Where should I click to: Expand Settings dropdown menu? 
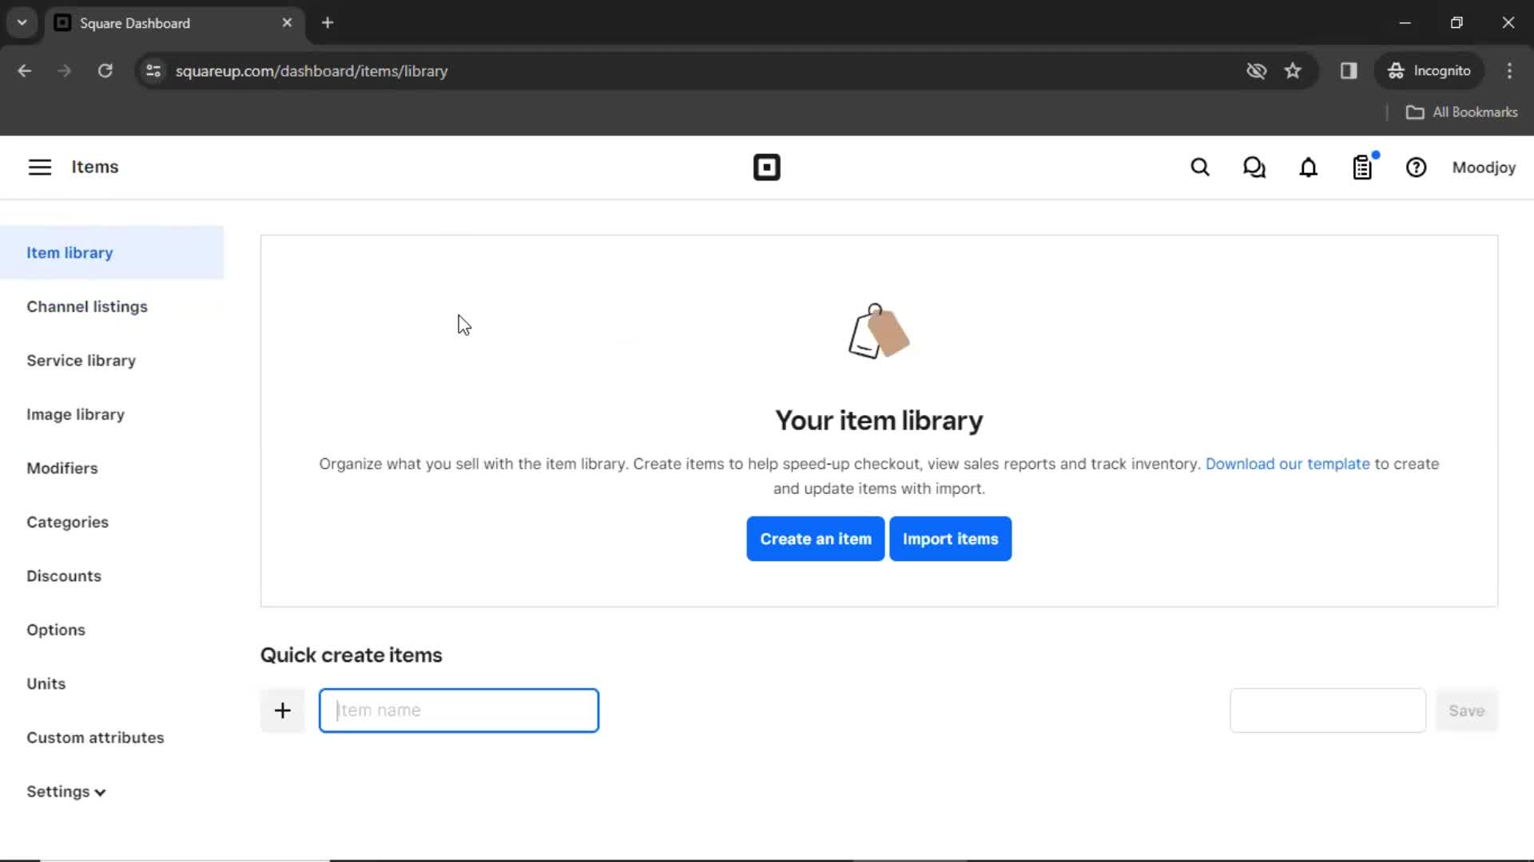66,790
